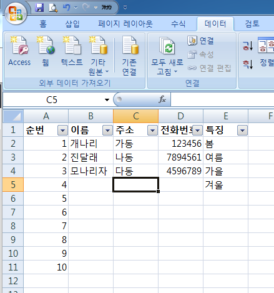Sort descending with 텍스트 내림차순 icon

248,64
